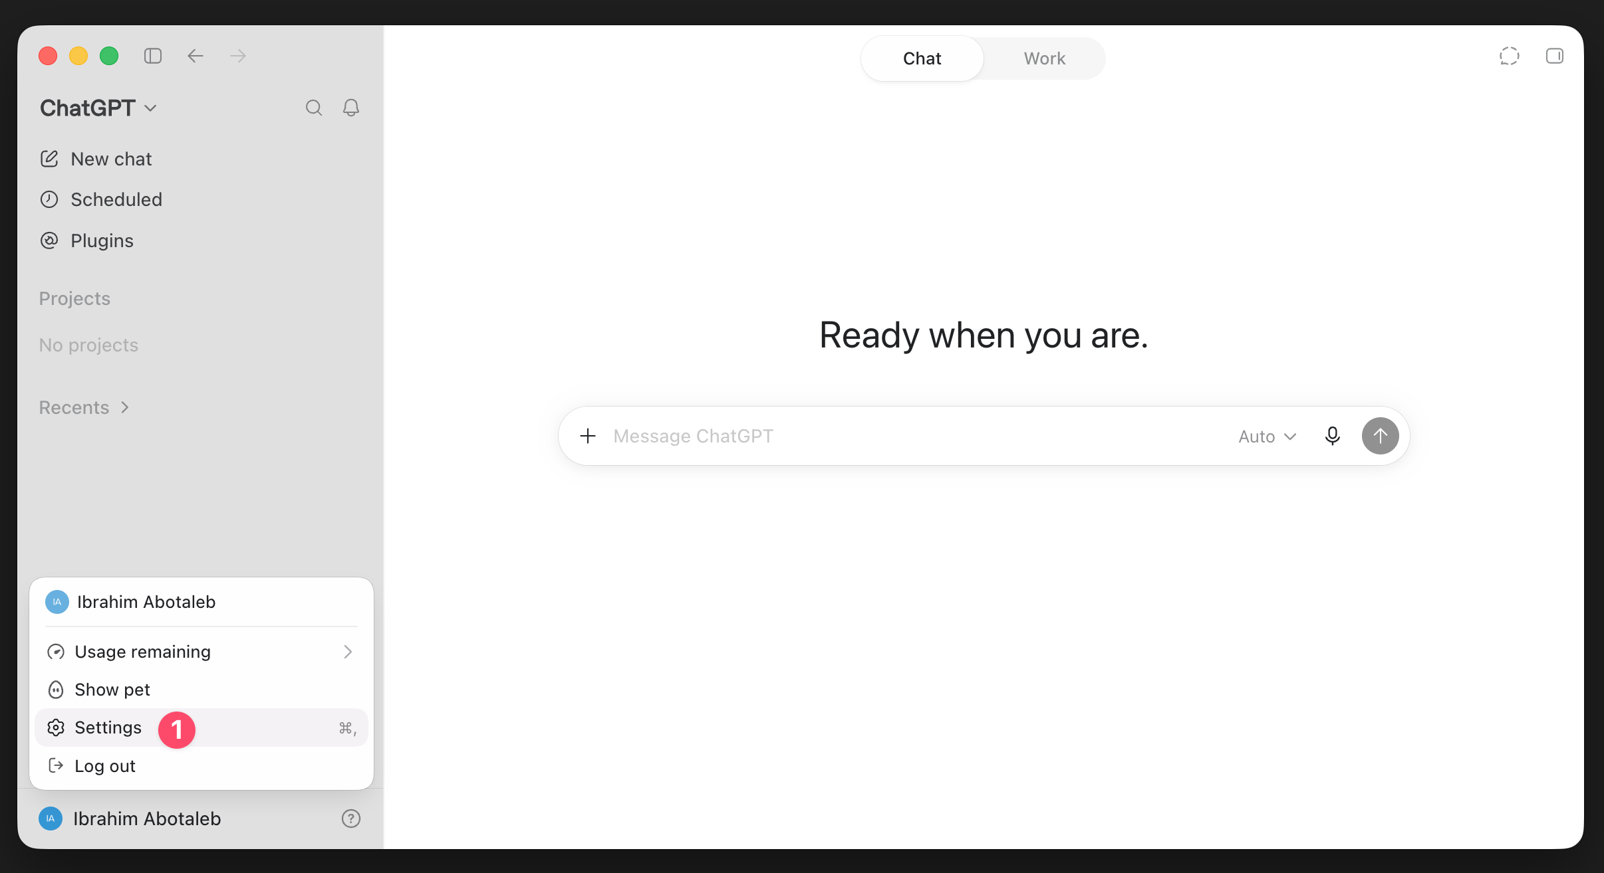Toggle the right side panel icon
1604x873 pixels.
[1555, 56]
